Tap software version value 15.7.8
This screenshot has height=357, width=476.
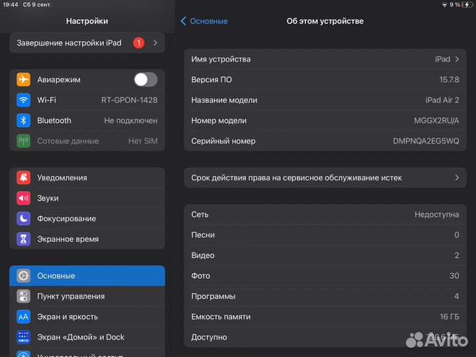(449, 79)
